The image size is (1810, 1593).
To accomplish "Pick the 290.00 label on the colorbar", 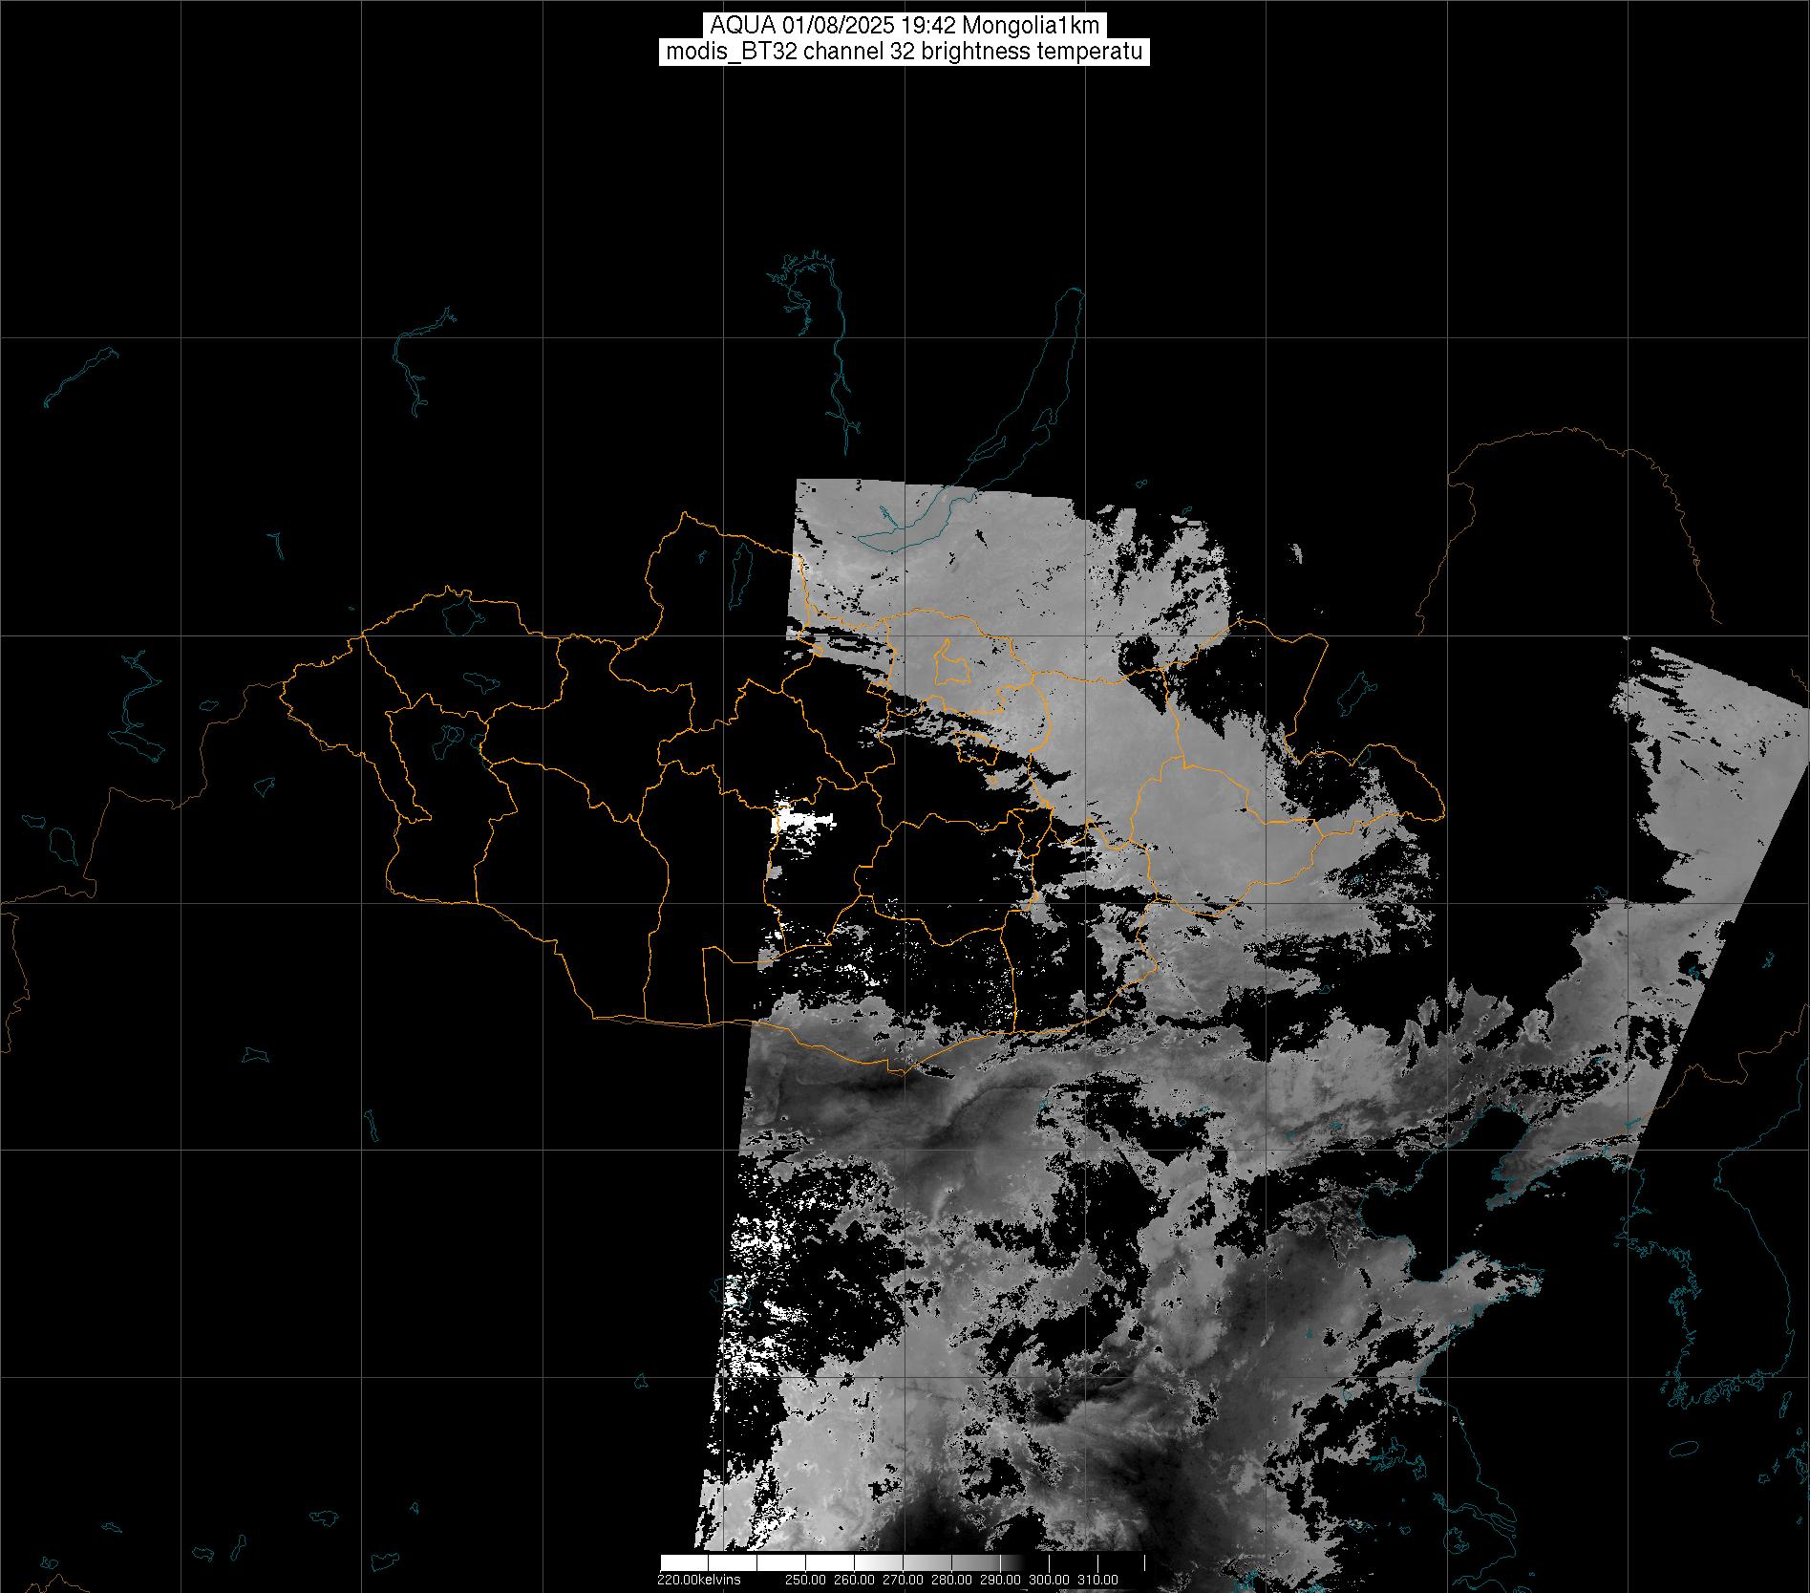I will tap(1002, 1580).
